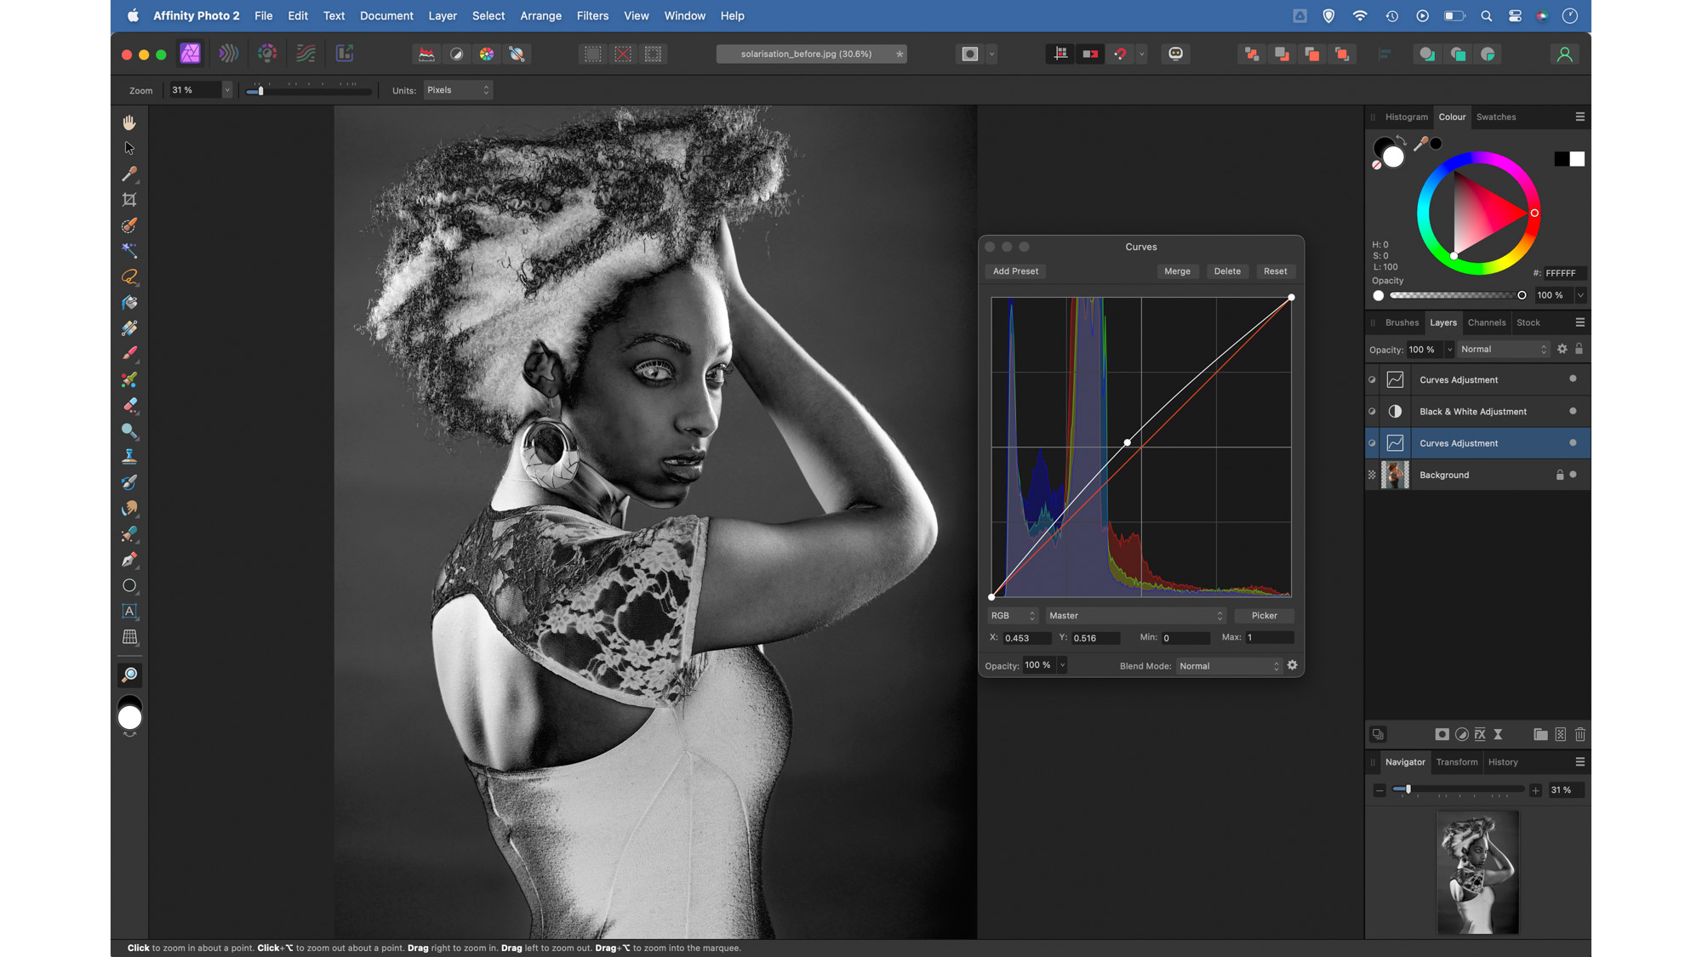Image resolution: width=1702 pixels, height=957 pixels.
Task: Apply Auto Contrast from toolbar
Action: (457, 54)
